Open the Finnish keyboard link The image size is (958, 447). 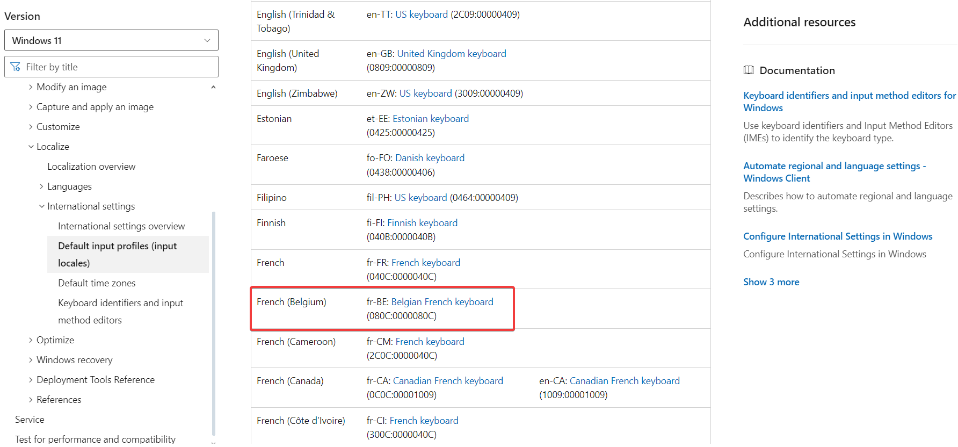pyautogui.click(x=422, y=223)
